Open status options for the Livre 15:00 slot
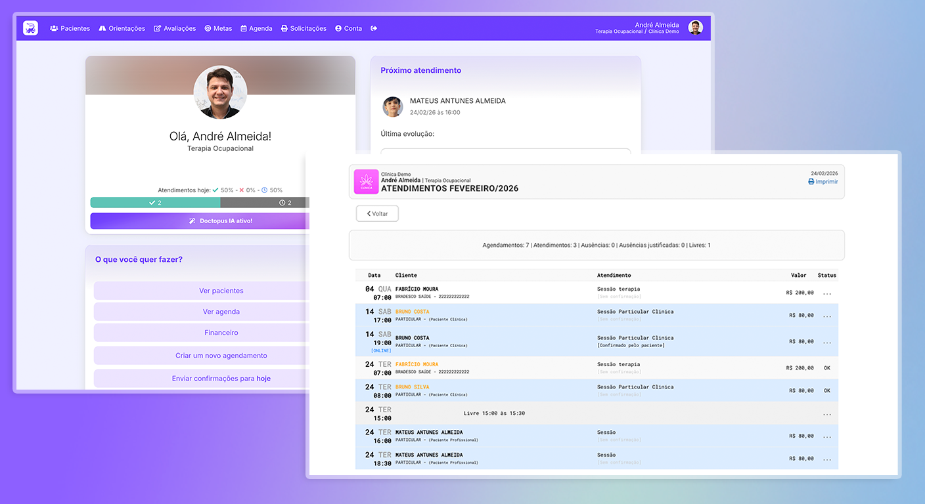The height and width of the screenshot is (504, 925). point(826,414)
